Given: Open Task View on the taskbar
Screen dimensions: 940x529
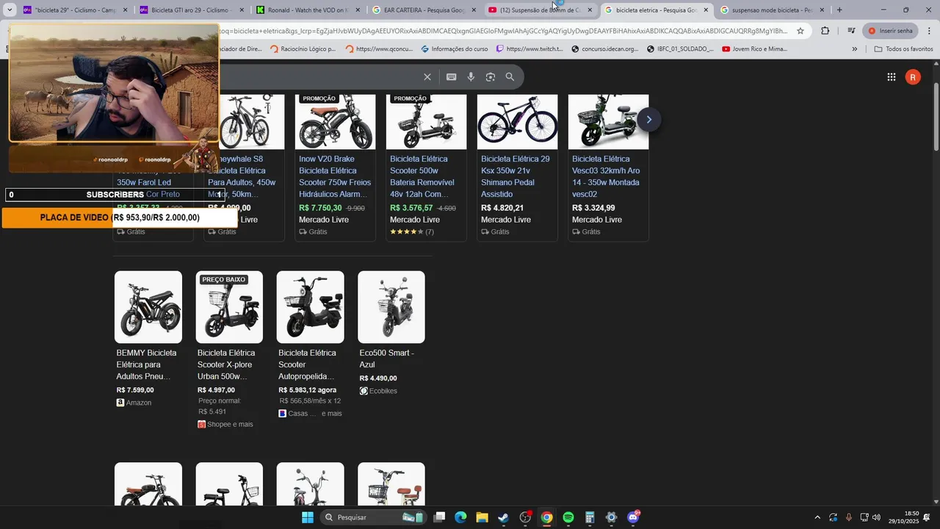Looking at the screenshot, I should click(439, 517).
